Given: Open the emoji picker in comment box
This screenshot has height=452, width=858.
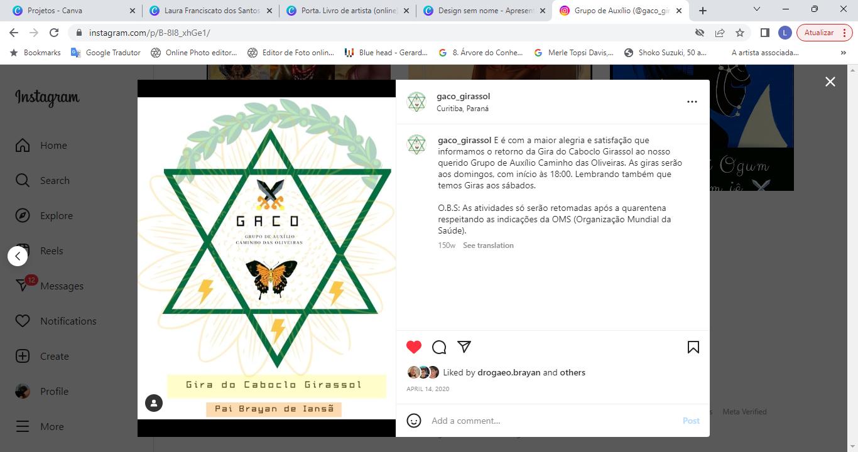Looking at the screenshot, I should tap(414, 421).
